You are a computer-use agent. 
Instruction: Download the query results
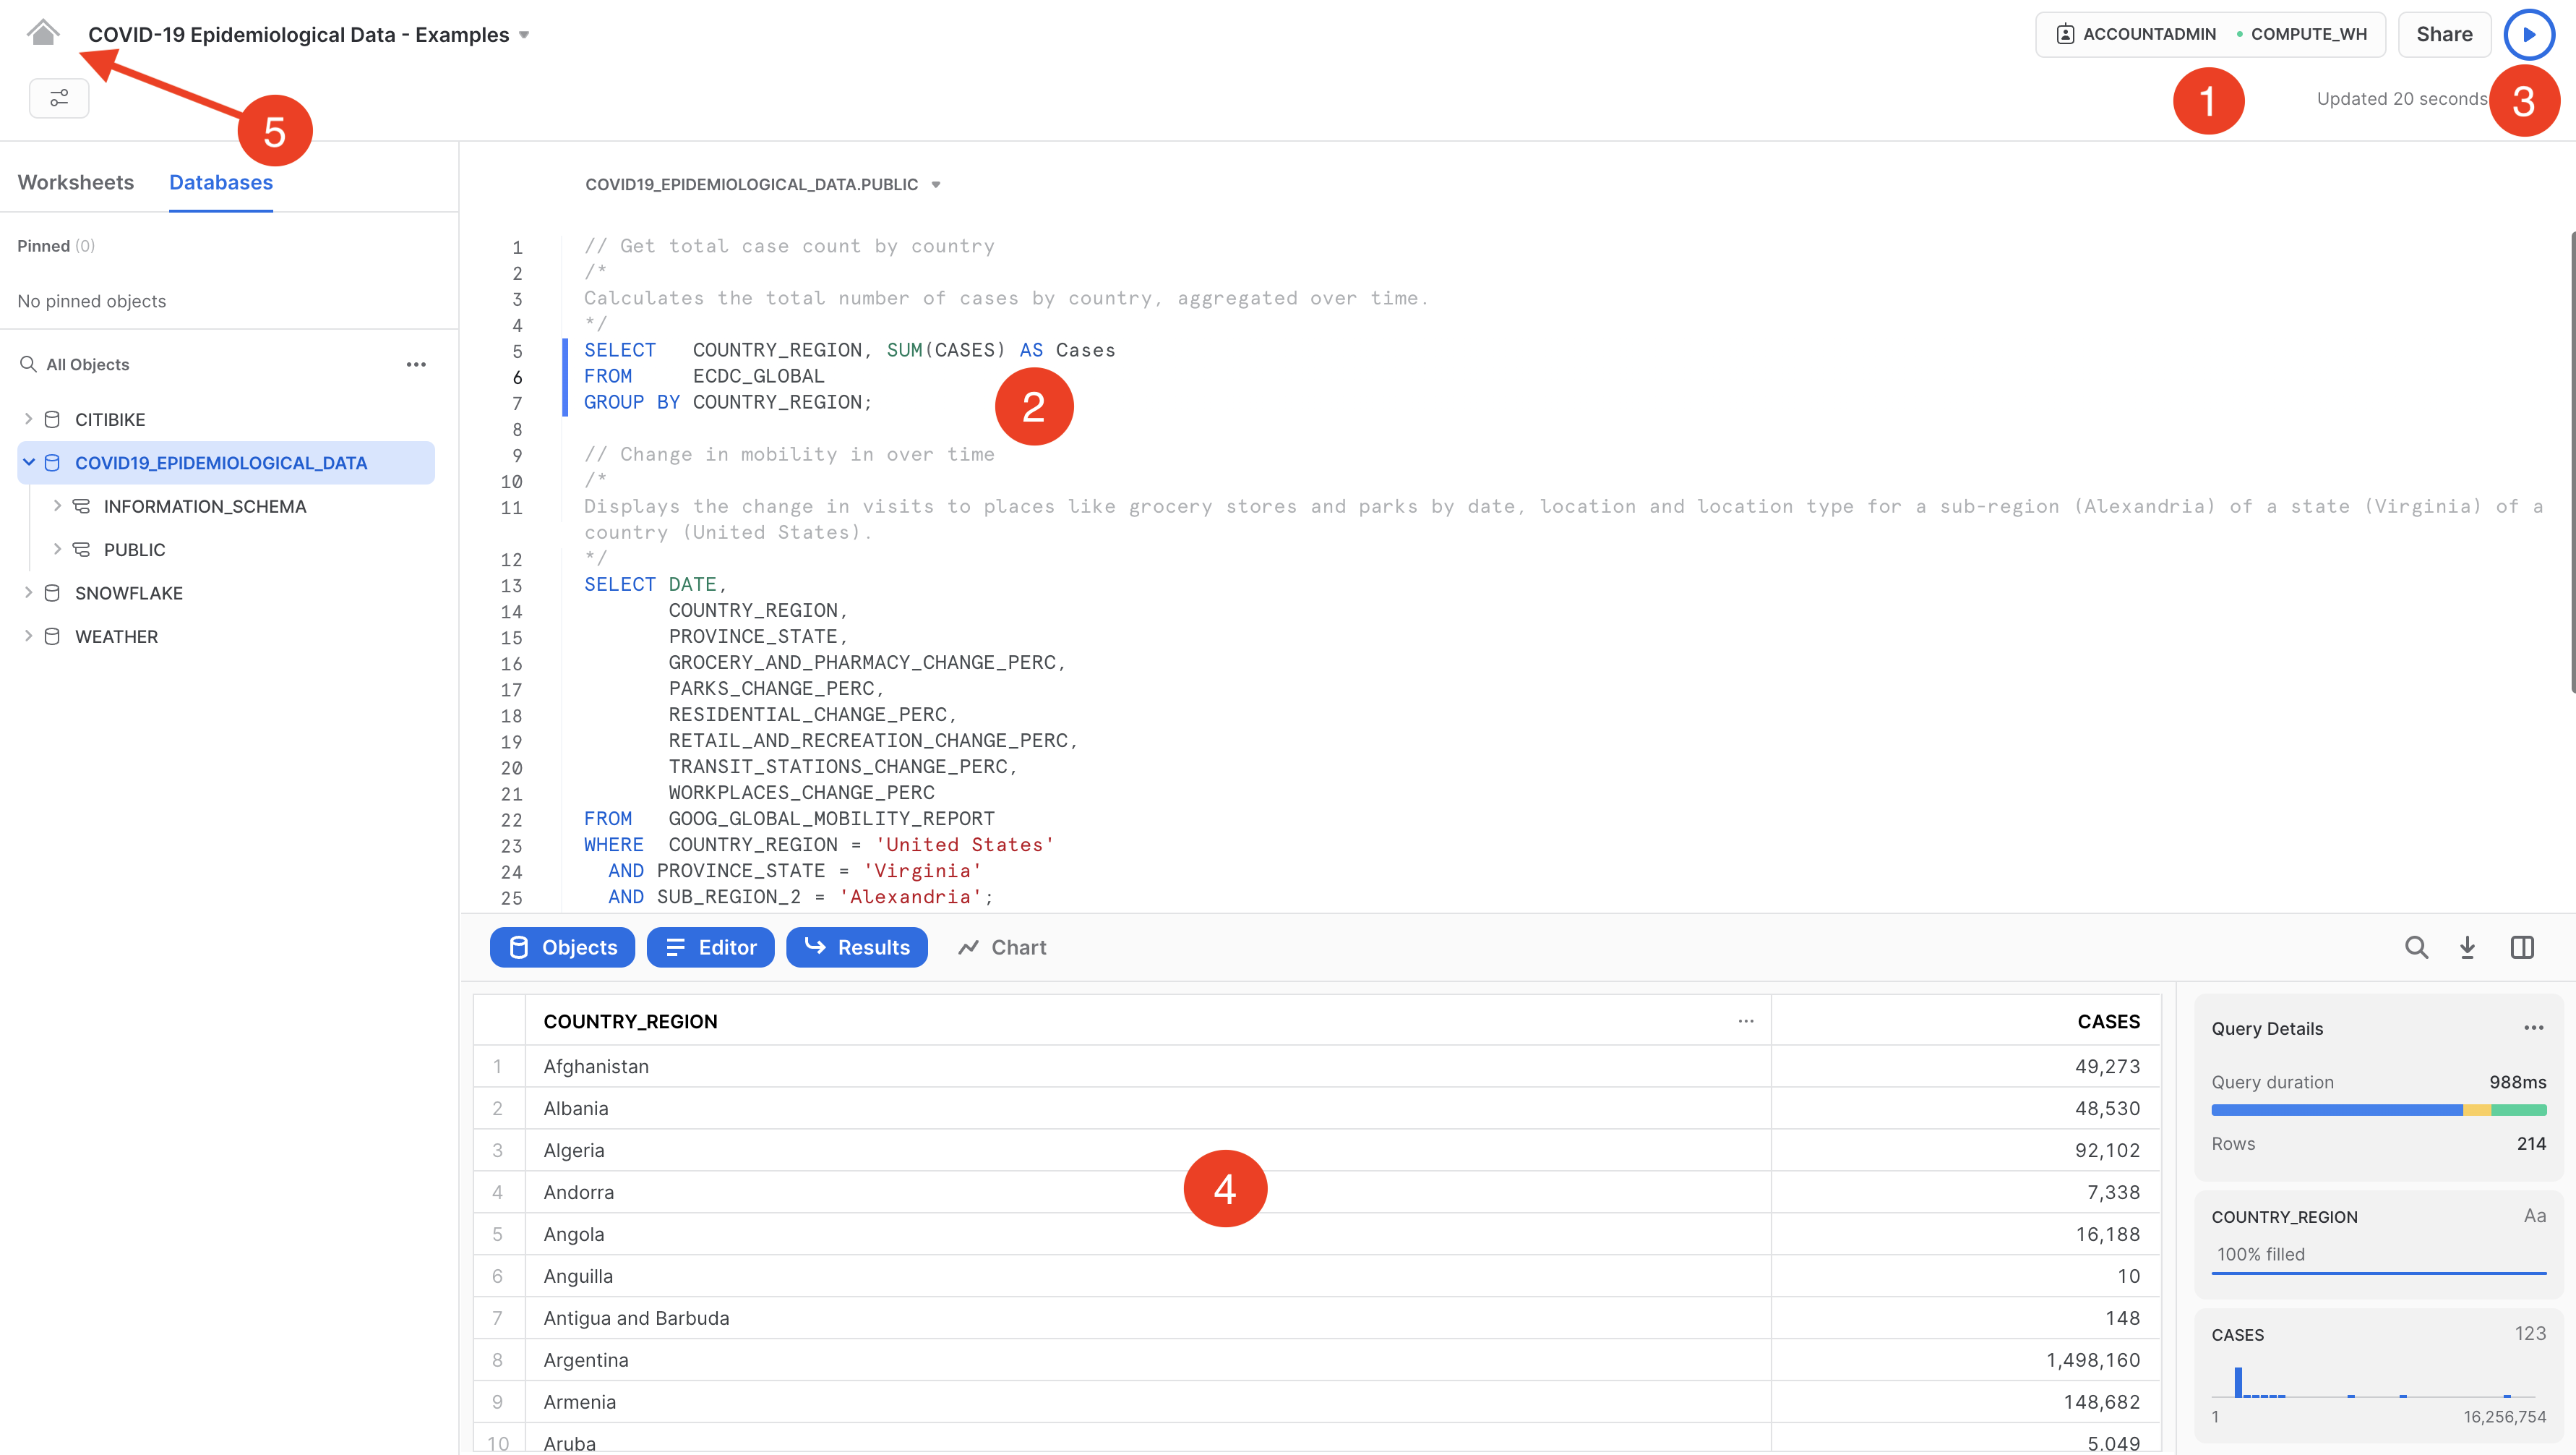click(x=2467, y=947)
